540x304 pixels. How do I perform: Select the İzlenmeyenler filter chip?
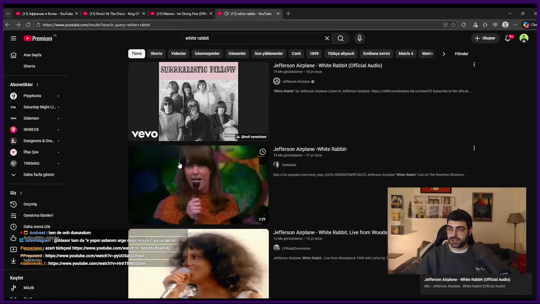coord(207,54)
